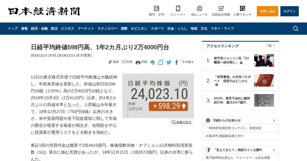The image size is (307, 161).
Task: Open the 人事ウオッチ icon
Action: point(243,8)
